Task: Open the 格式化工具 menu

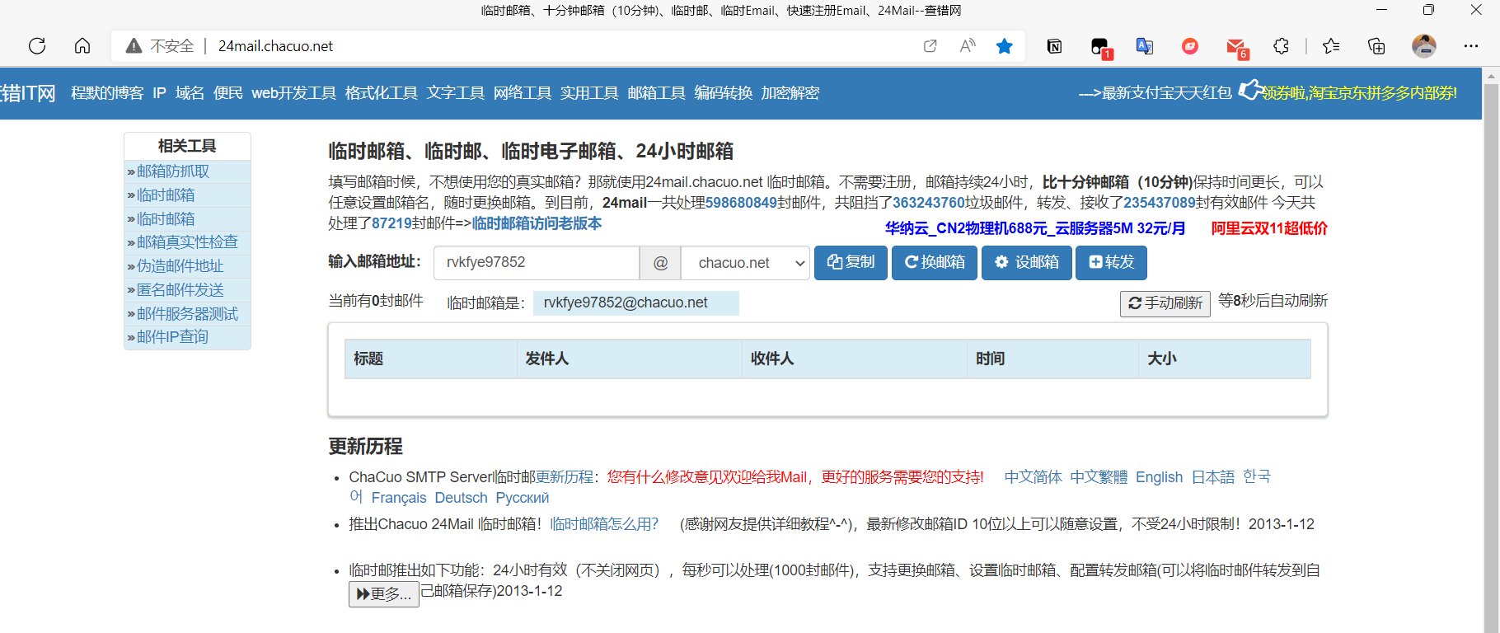Action: click(x=382, y=93)
